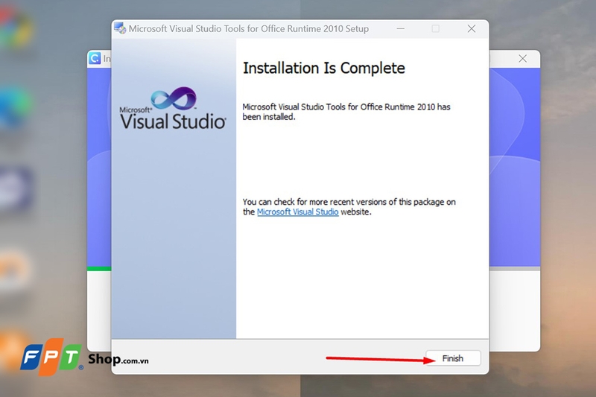This screenshot has height=397, width=596.
Task: Minimize the Office Runtime 2010 Setup window
Action: click(x=401, y=28)
